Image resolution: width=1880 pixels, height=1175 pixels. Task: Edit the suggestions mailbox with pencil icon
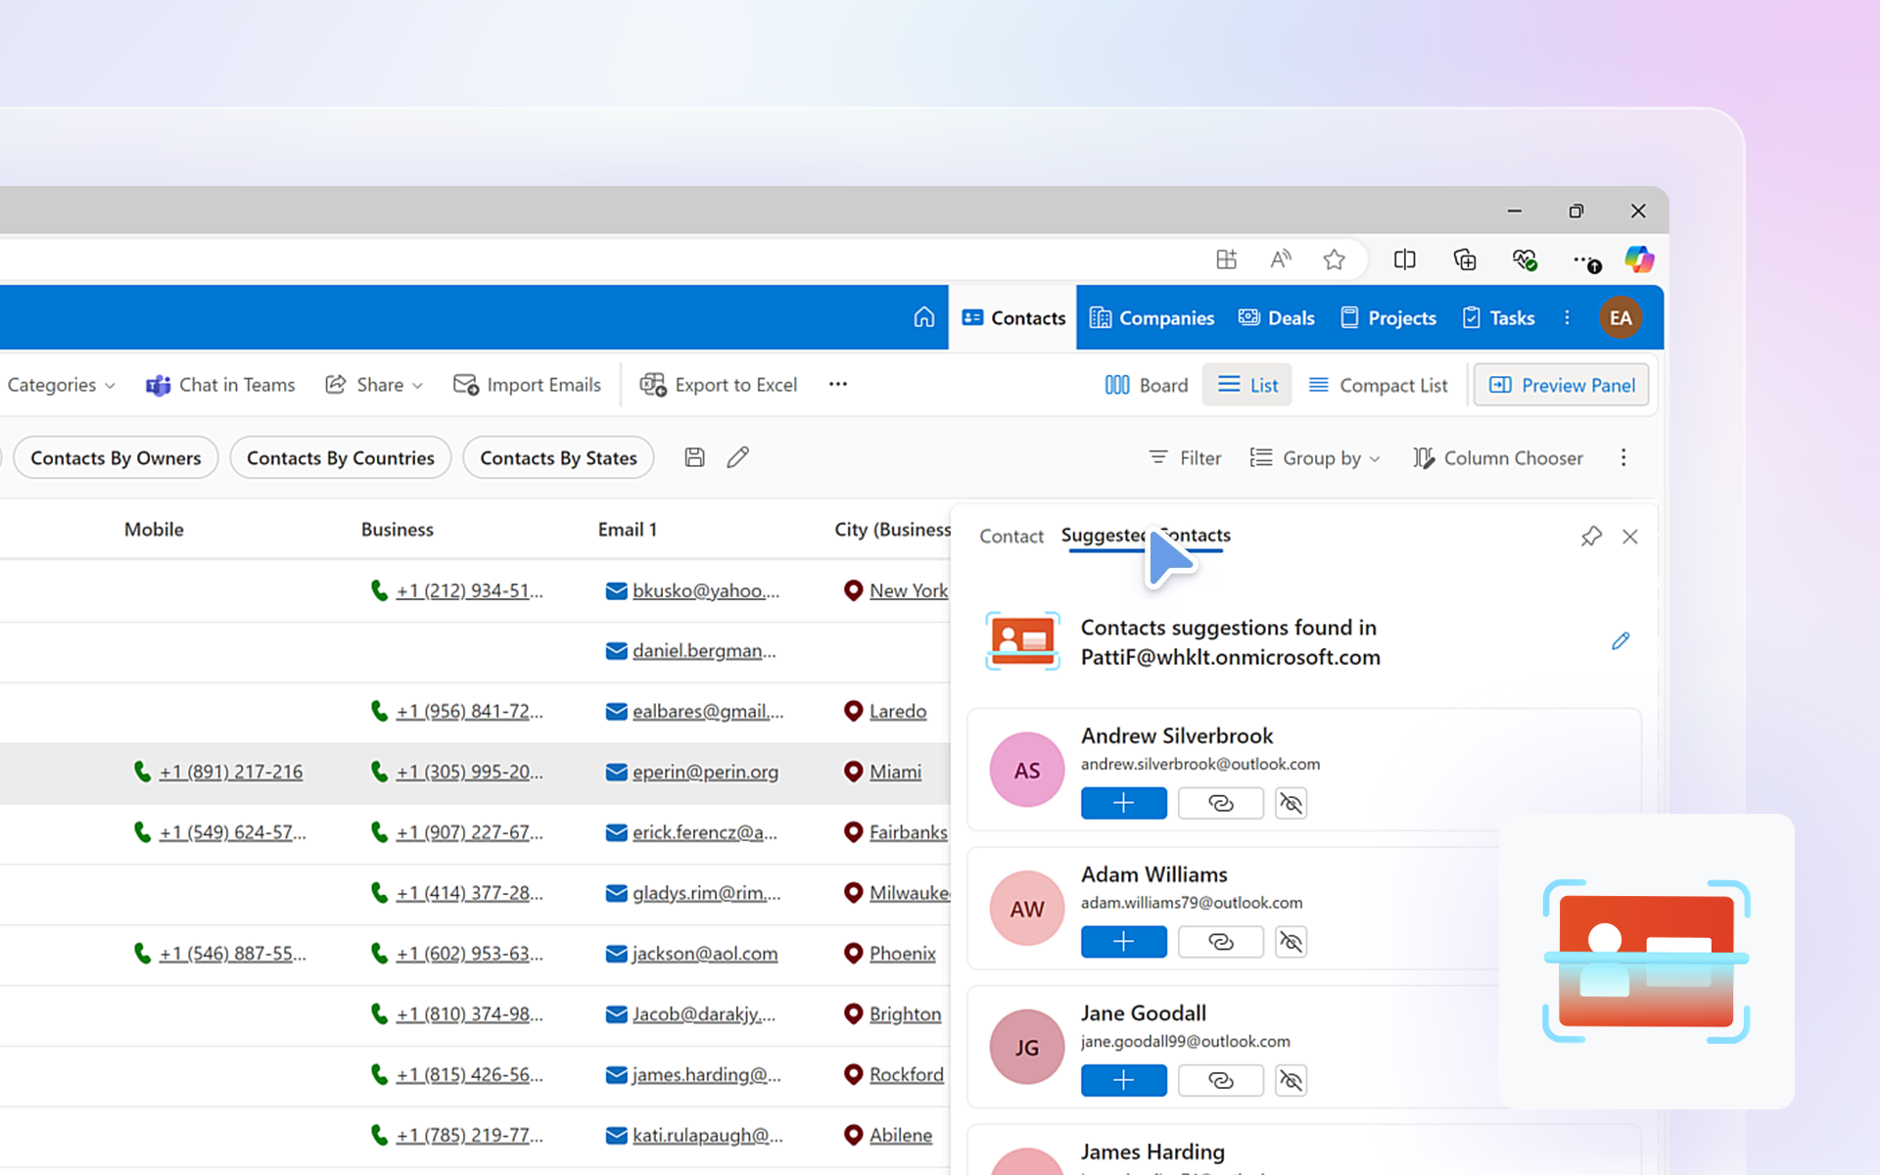pyautogui.click(x=1621, y=640)
